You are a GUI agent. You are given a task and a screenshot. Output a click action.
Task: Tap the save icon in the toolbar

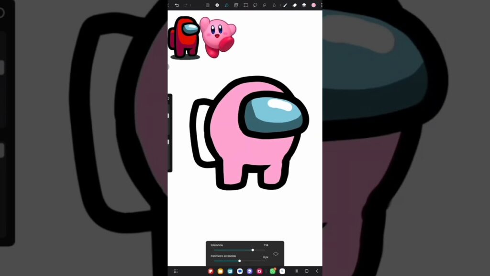(x=208, y=5)
